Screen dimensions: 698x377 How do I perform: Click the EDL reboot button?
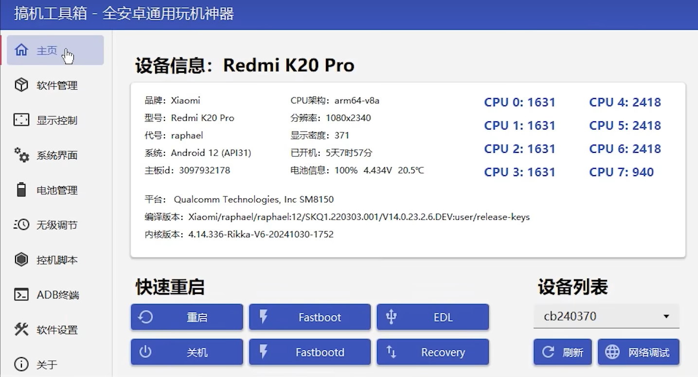(432, 317)
